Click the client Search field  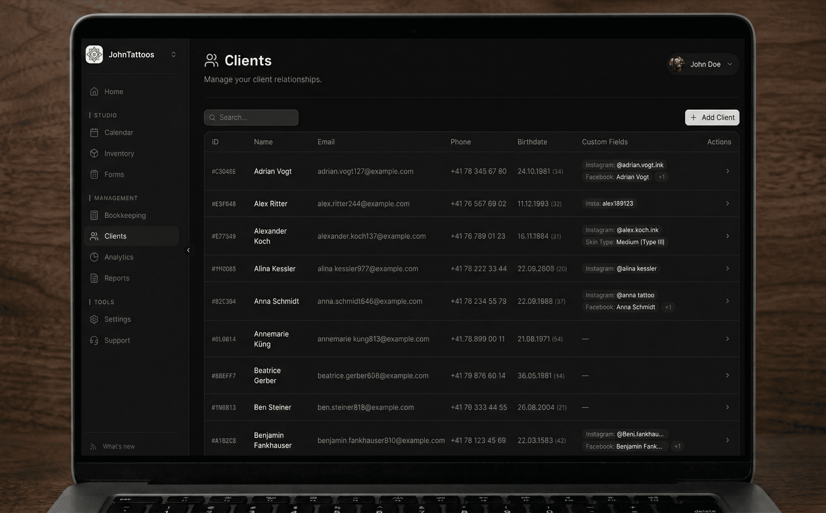252,117
